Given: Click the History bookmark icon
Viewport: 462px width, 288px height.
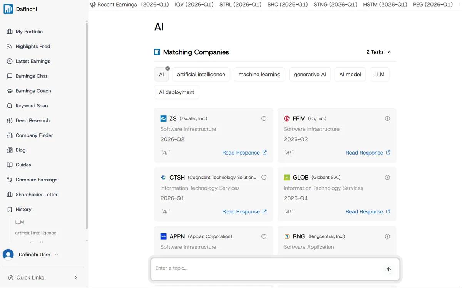Looking at the screenshot, I should point(10,209).
